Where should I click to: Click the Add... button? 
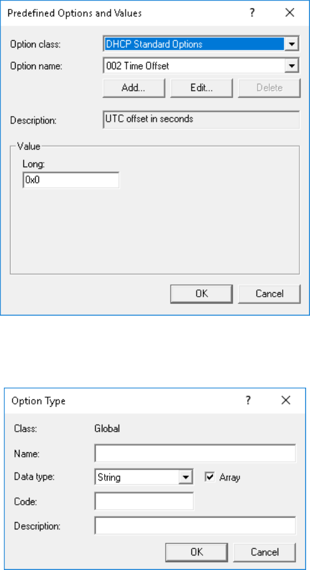[x=134, y=88]
